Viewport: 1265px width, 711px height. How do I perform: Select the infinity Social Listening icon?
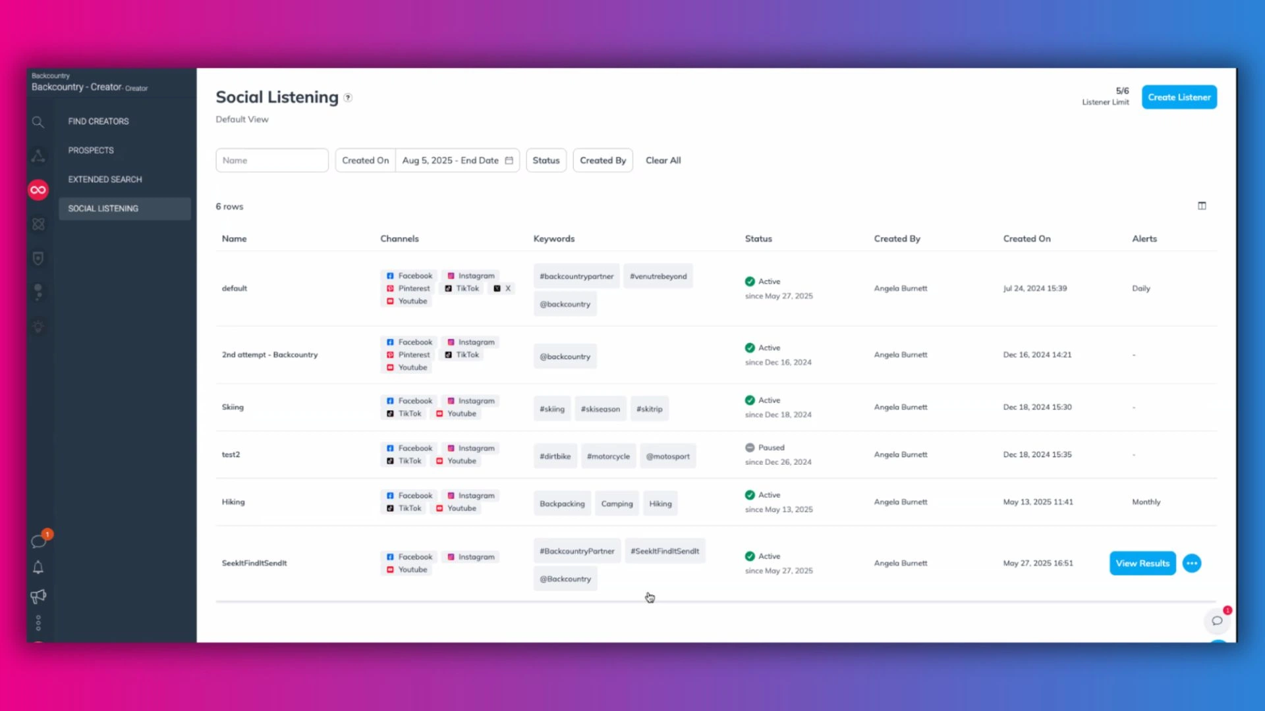(38, 190)
